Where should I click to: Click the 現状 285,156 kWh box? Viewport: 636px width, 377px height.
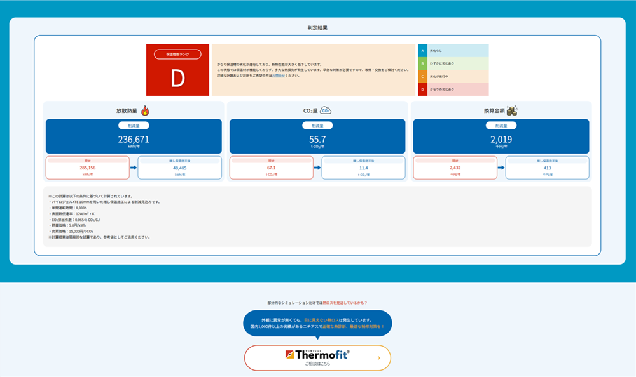[x=88, y=168]
